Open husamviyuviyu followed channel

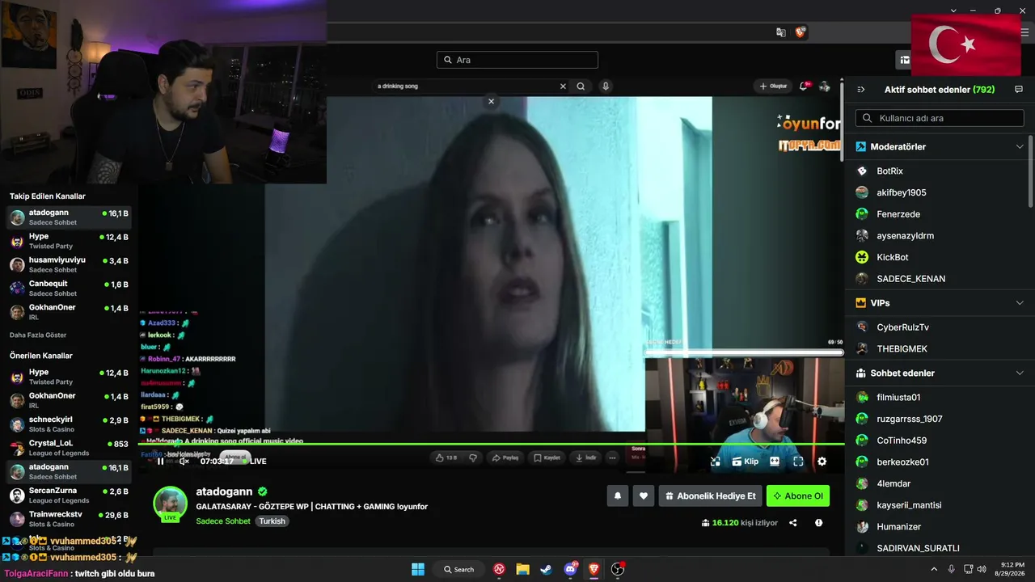point(70,264)
